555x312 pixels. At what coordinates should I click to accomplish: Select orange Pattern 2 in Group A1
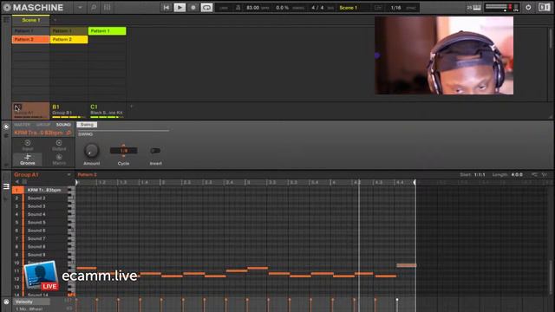31,39
